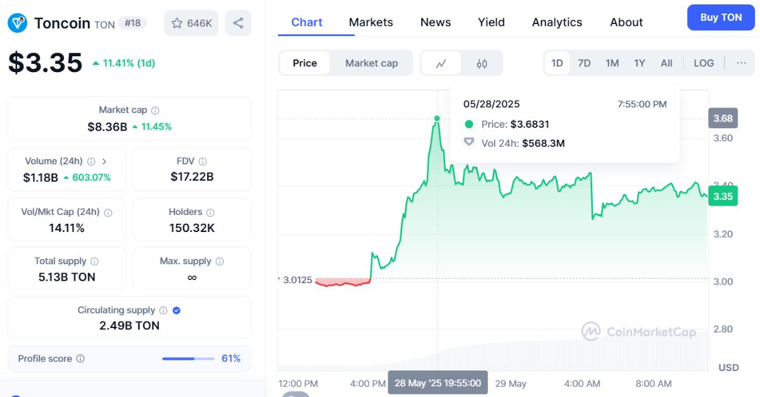
Task: Select the 7D time range
Action: 585,63
